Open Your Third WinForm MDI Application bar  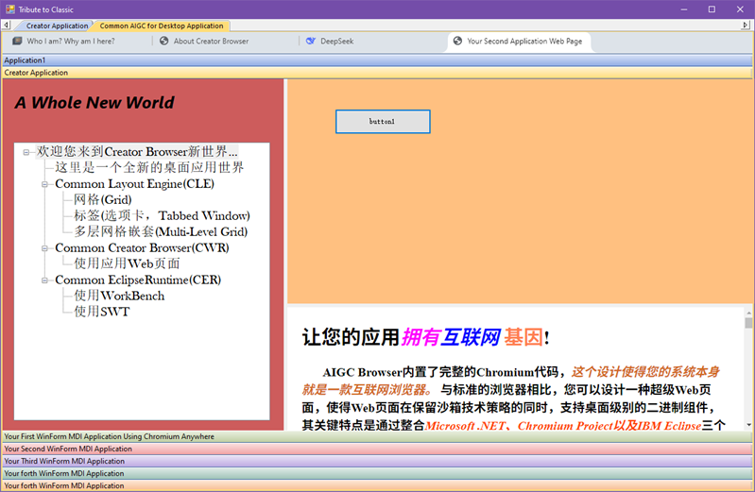[x=377, y=461]
